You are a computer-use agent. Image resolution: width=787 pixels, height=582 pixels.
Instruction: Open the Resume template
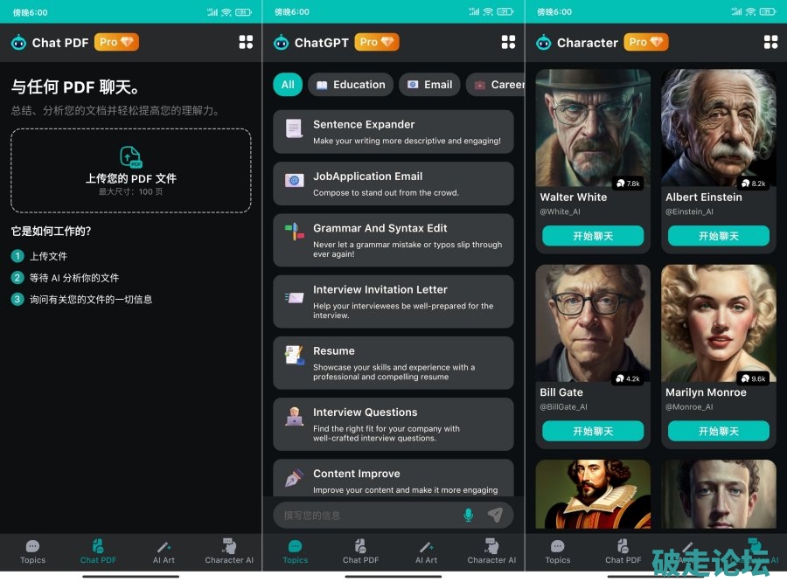pos(393,363)
